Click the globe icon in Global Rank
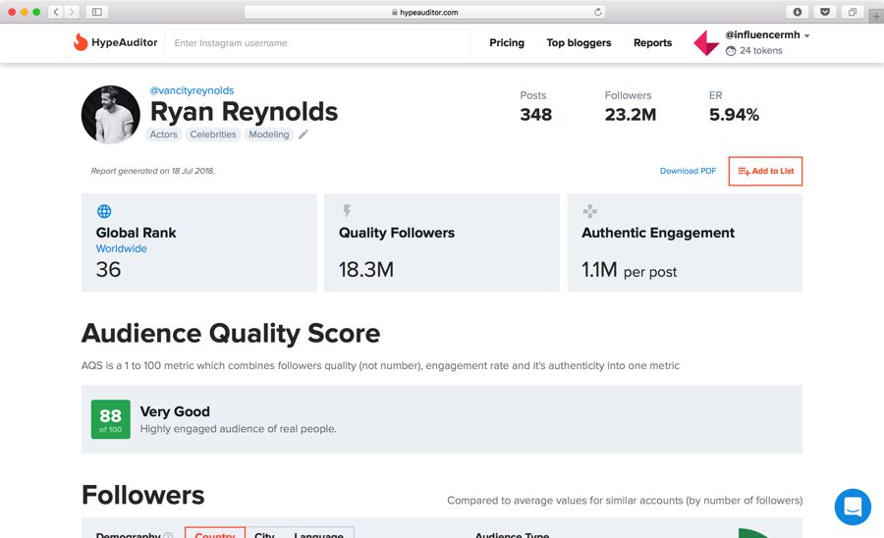Viewport: 884px width, 538px height. (104, 211)
